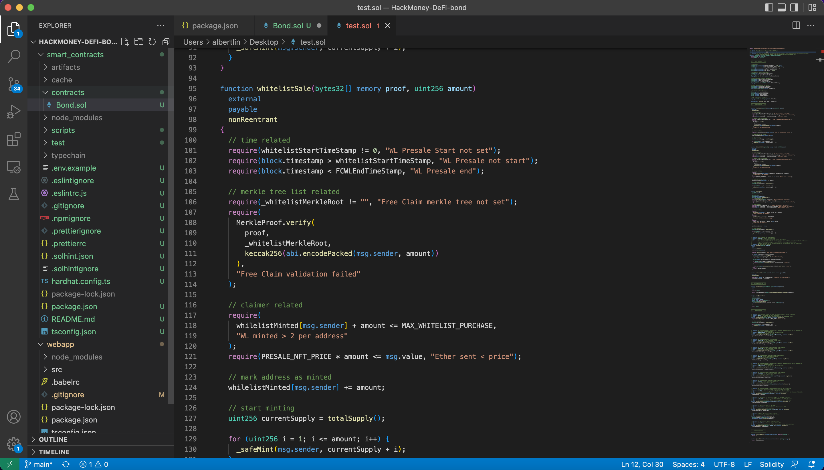Toggle bottom panel layout icon
This screenshot has width=824, height=470.
pyautogui.click(x=782, y=7)
